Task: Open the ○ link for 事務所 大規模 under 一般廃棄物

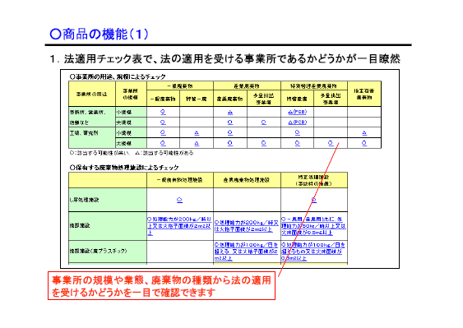Action: 163,122
